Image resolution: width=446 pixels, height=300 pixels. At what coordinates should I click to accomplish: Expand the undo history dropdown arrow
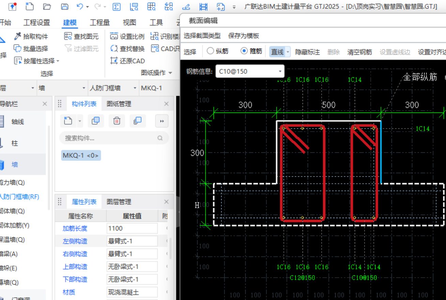point(88,7)
